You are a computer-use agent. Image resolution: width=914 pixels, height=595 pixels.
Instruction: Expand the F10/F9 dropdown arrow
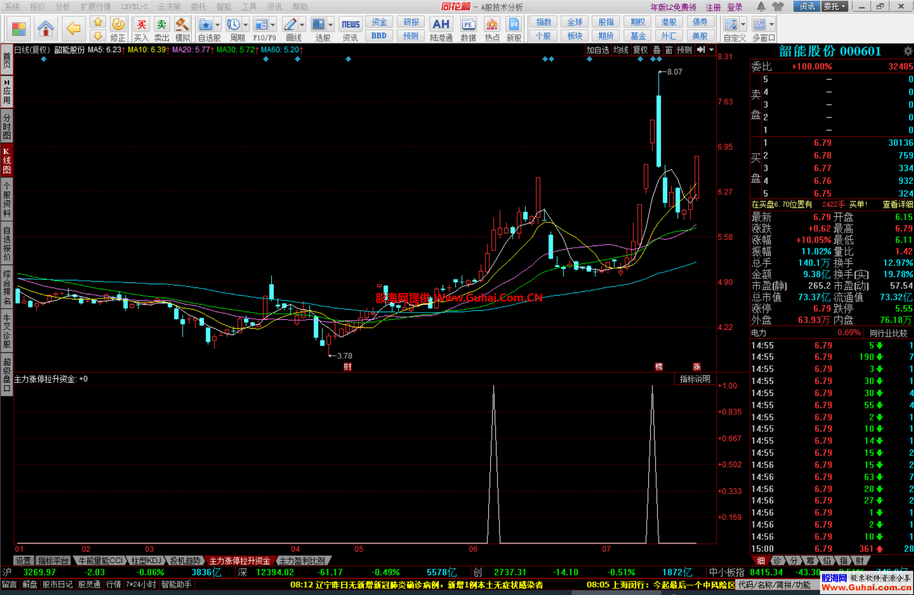click(x=273, y=25)
